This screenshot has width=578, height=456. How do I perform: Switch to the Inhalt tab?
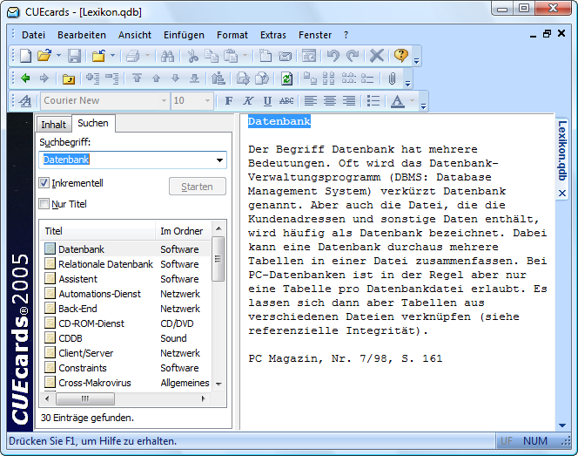[x=53, y=125]
